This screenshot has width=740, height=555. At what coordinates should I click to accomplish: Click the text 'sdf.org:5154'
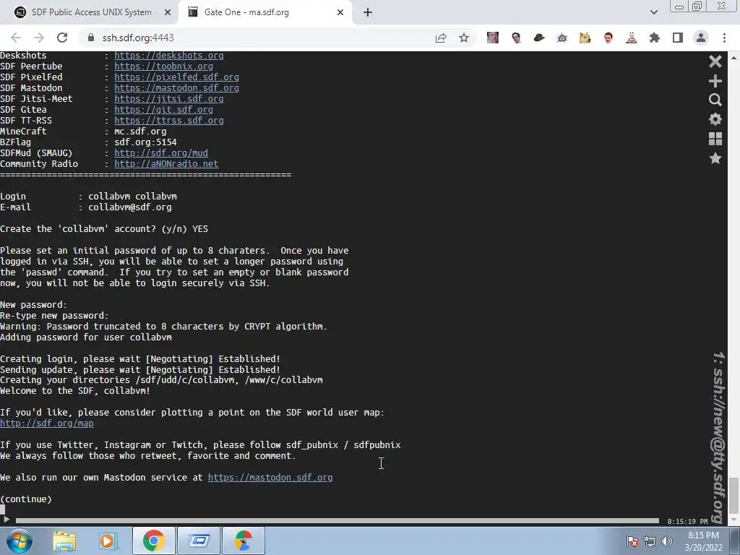point(145,142)
